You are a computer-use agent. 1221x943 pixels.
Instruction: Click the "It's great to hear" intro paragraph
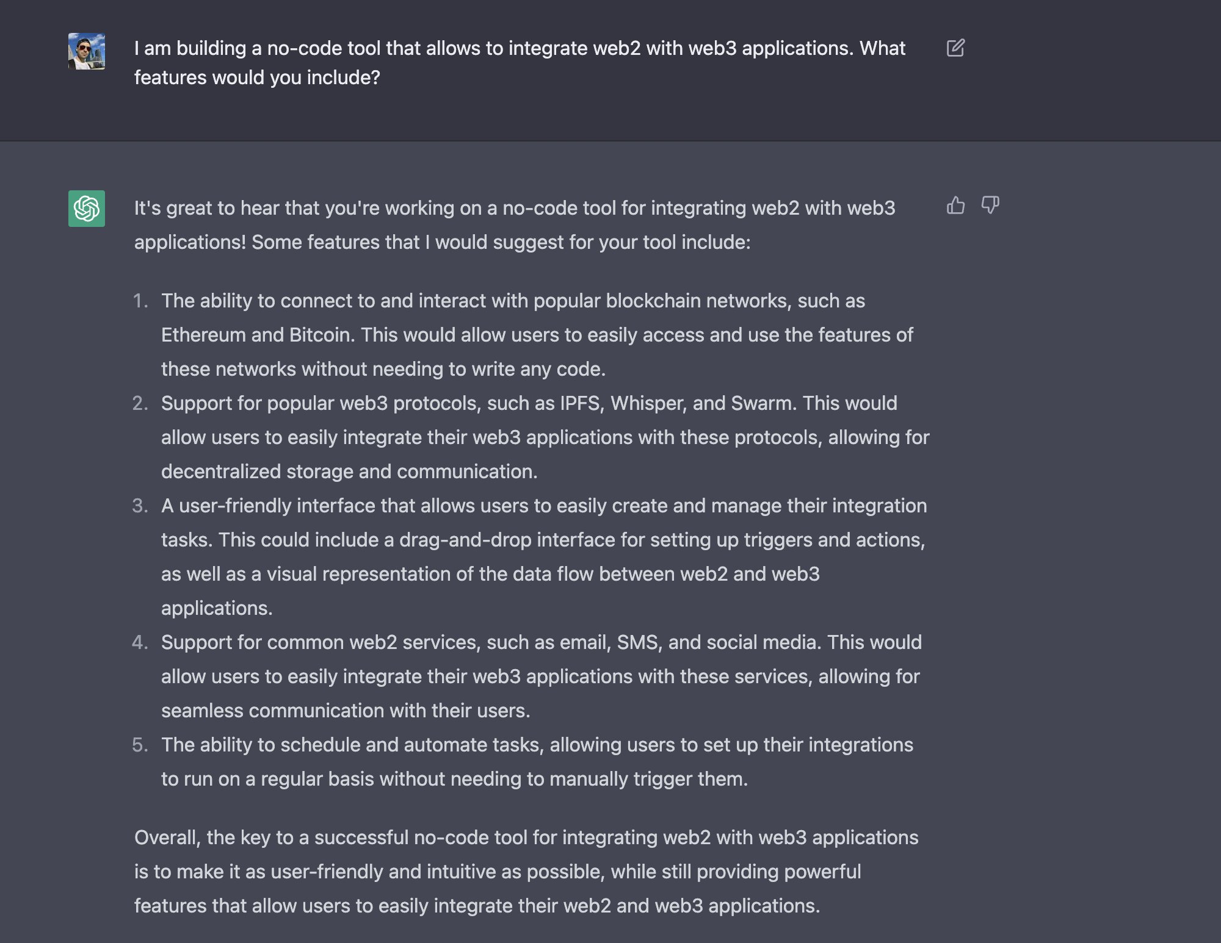tap(515, 225)
